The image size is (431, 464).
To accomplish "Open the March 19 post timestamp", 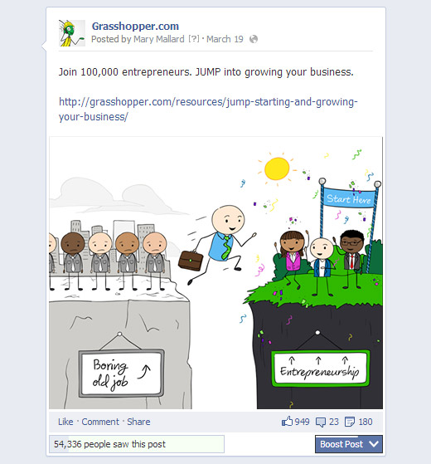I will pos(225,39).
